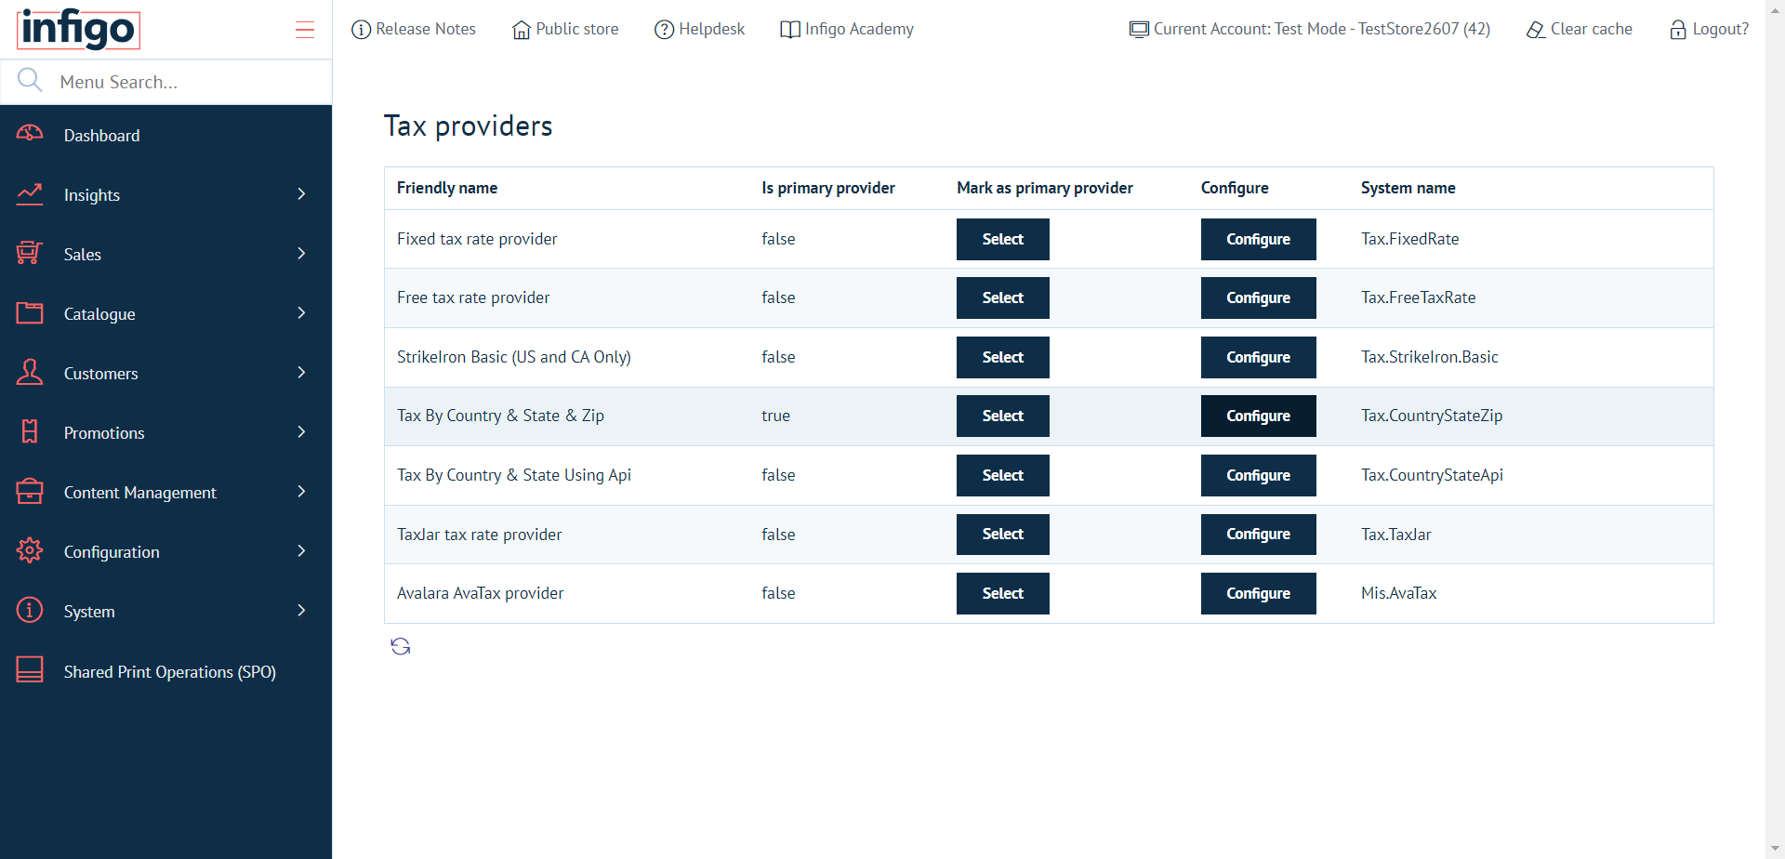The height and width of the screenshot is (859, 1785).
Task: Click the Promotions bookmark icon
Action: point(30,432)
